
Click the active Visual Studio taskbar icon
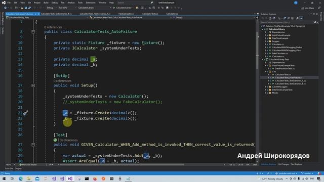point(70,178)
